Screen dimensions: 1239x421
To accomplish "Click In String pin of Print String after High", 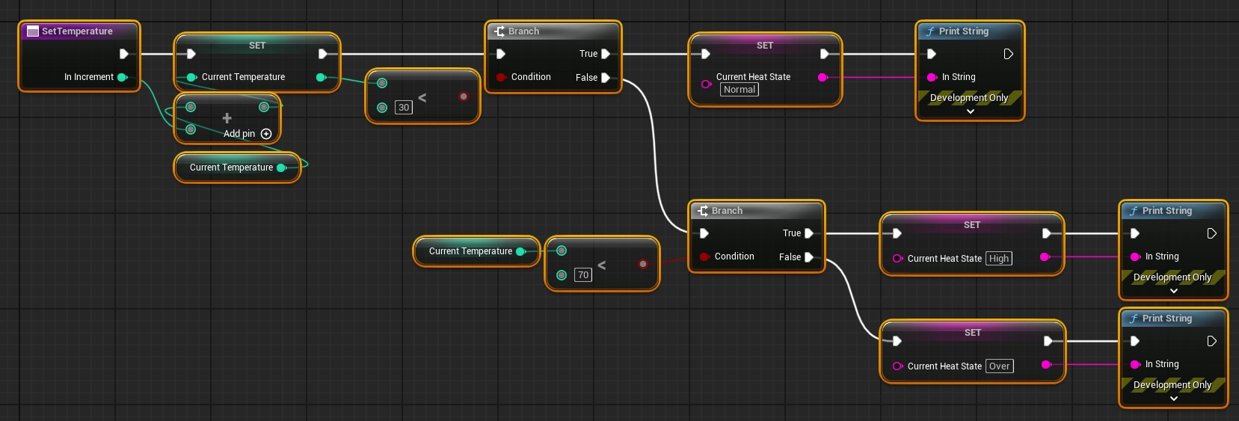I will click(1135, 256).
